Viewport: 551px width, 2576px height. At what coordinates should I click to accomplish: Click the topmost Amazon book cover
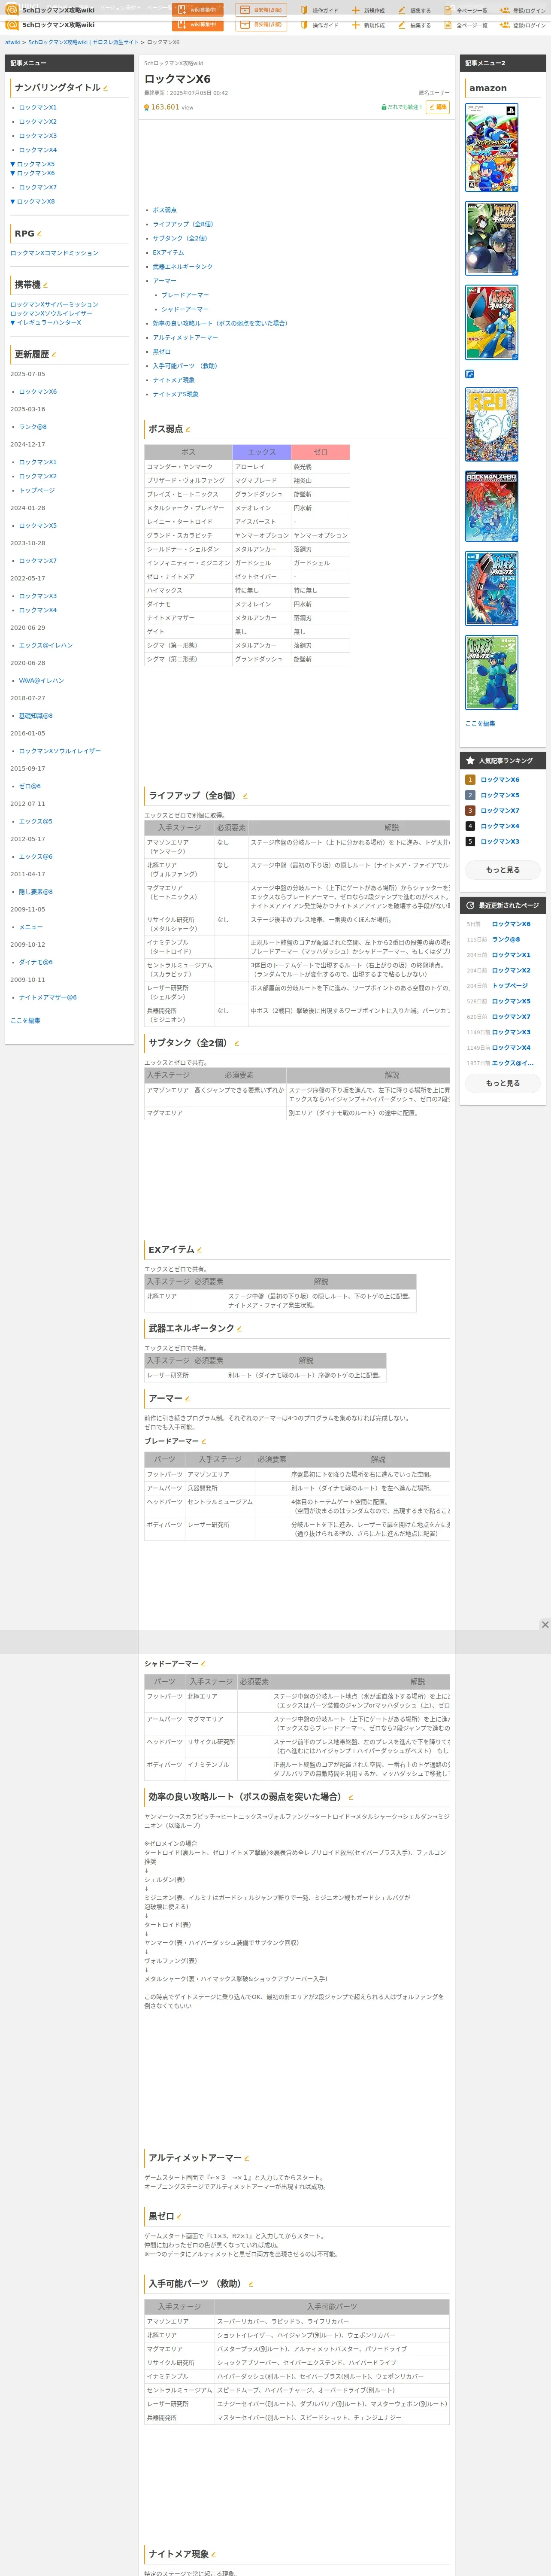(x=492, y=147)
